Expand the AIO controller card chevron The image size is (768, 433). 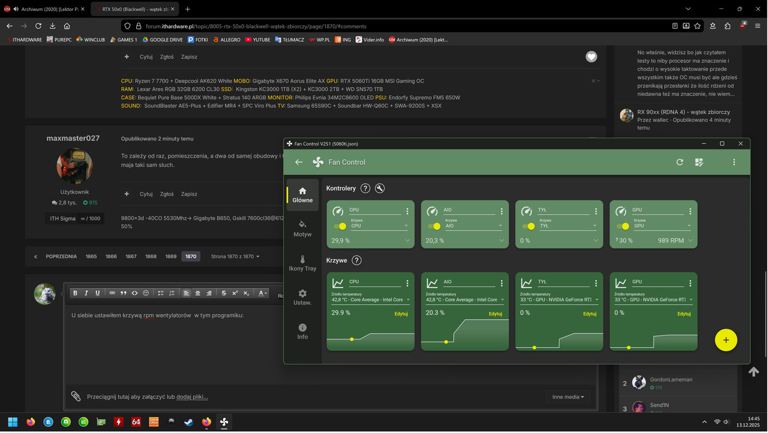coord(502,240)
